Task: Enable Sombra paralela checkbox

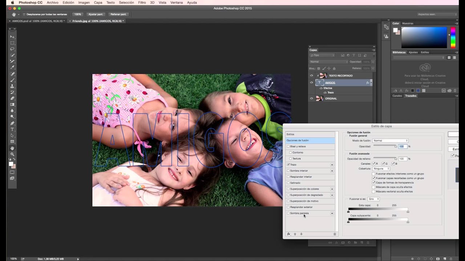Action: click(288, 213)
